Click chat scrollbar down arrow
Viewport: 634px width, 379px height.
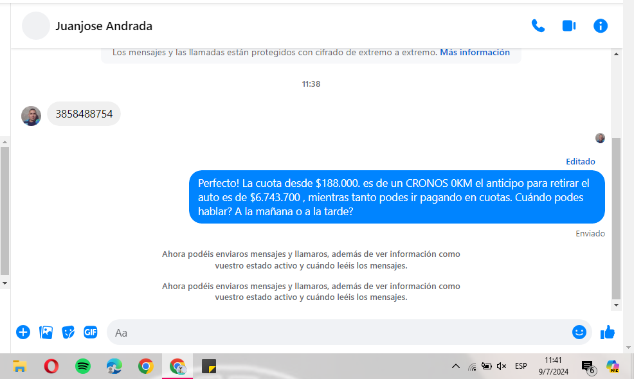coord(616,305)
